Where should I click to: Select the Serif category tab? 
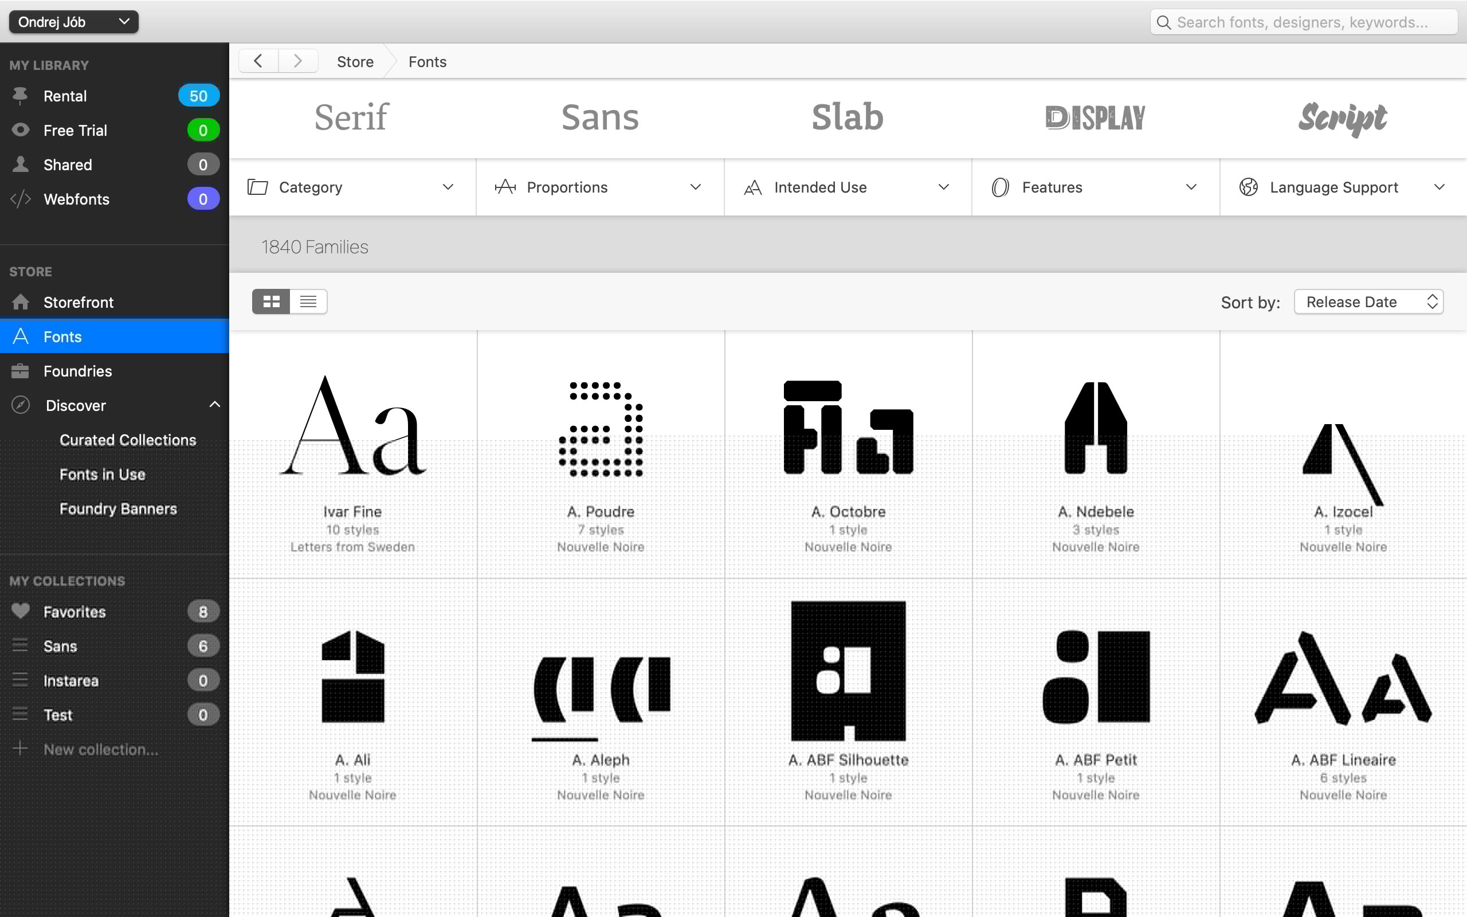[x=352, y=116]
